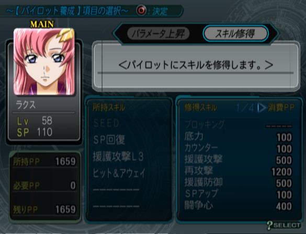The width and height of the screenshot is (306, 234).
Task: Pick the 援護防御 skill entry
Action: click(239, 183)
